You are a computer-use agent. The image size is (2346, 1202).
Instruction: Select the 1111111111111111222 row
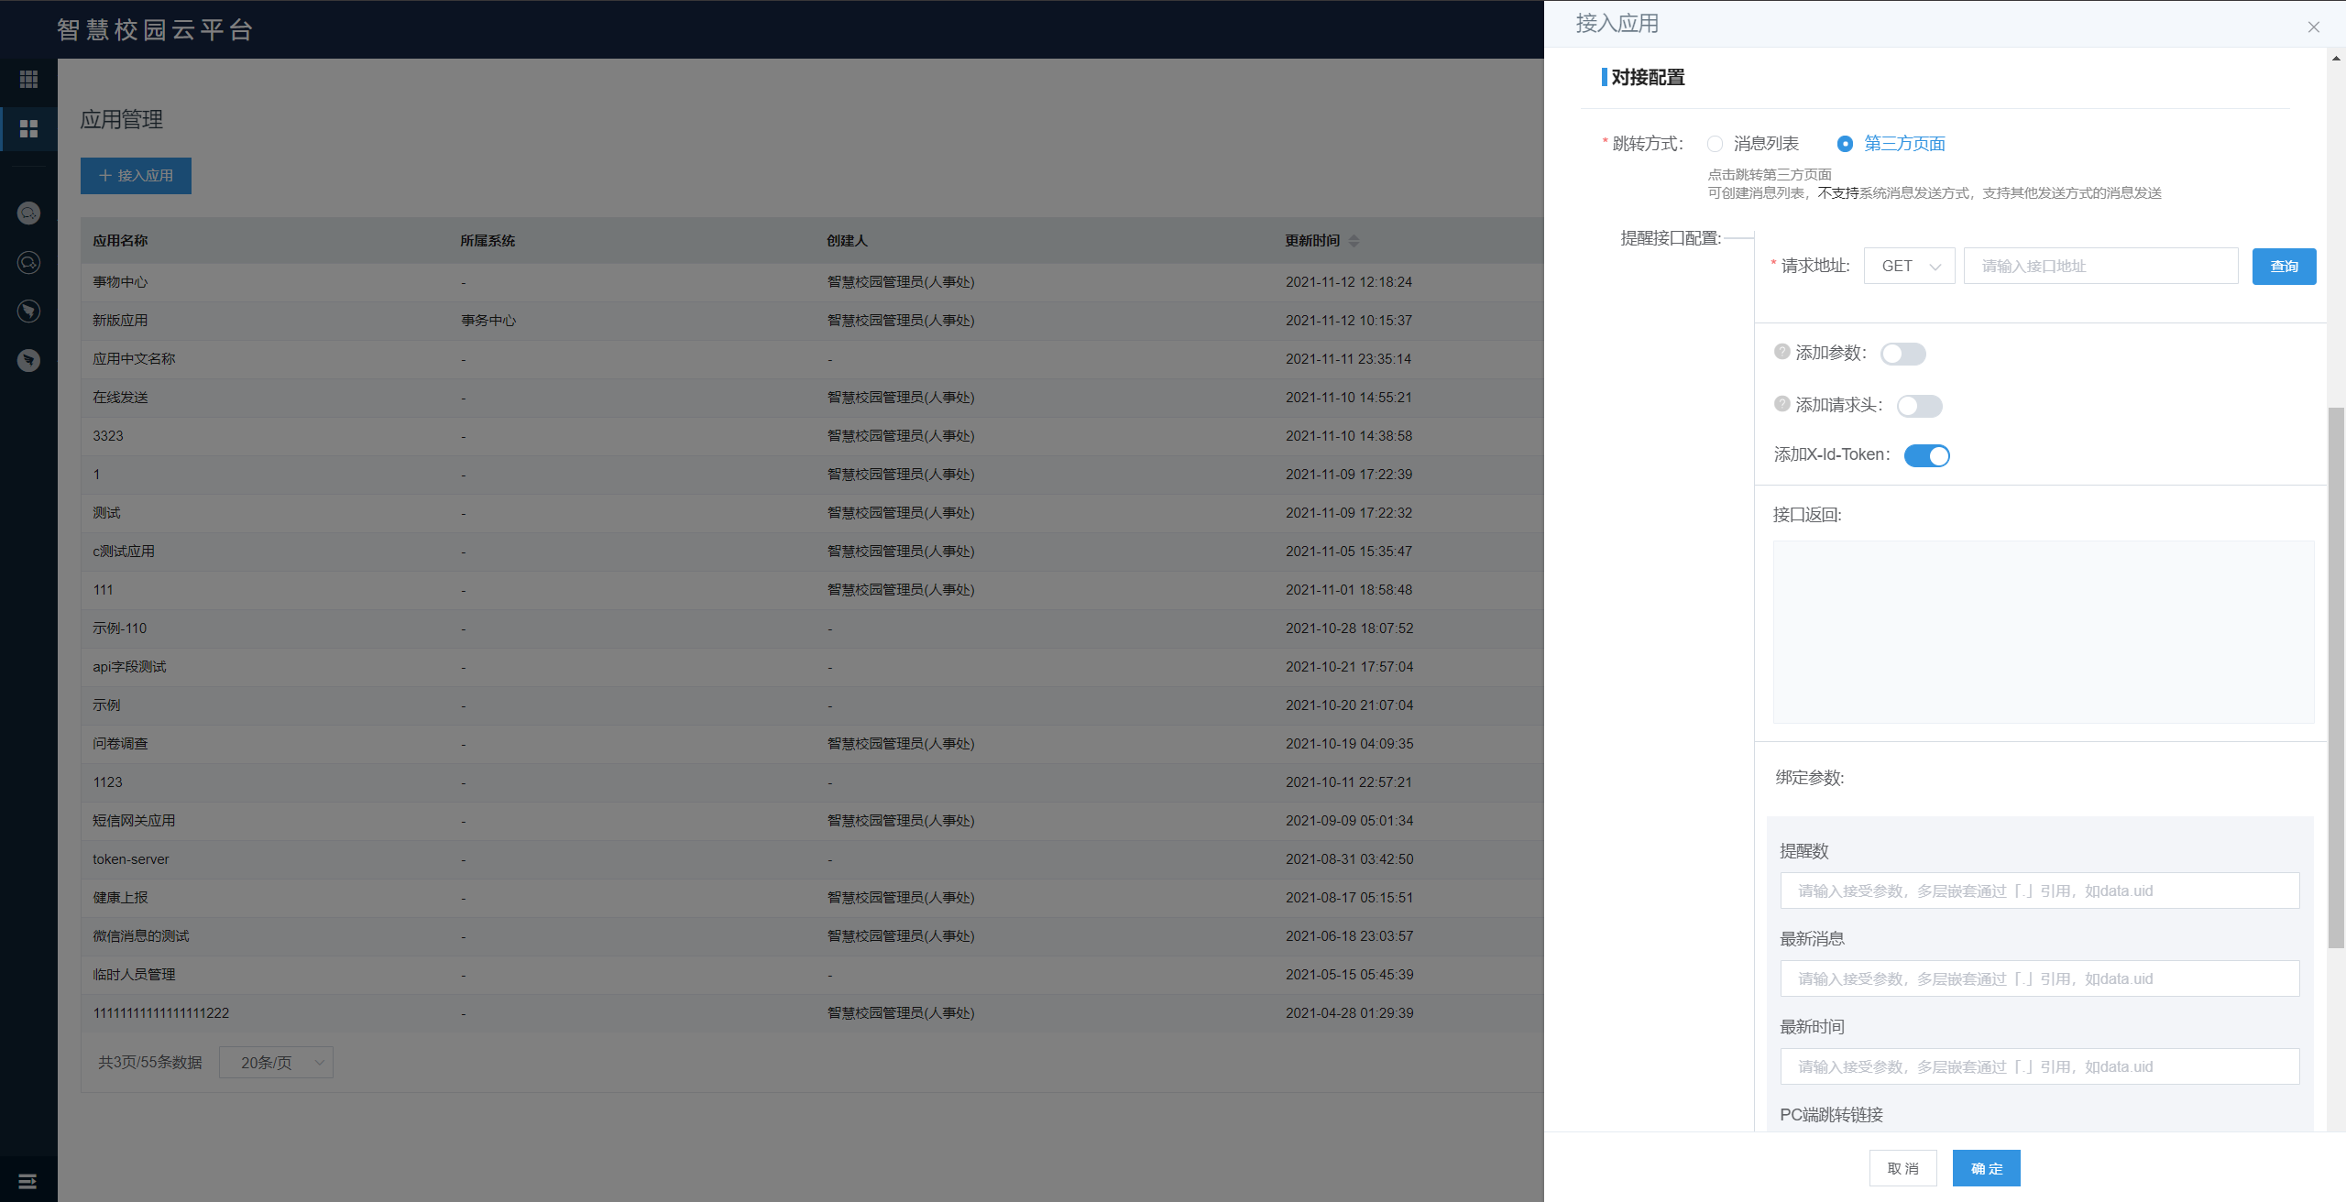812,1013
